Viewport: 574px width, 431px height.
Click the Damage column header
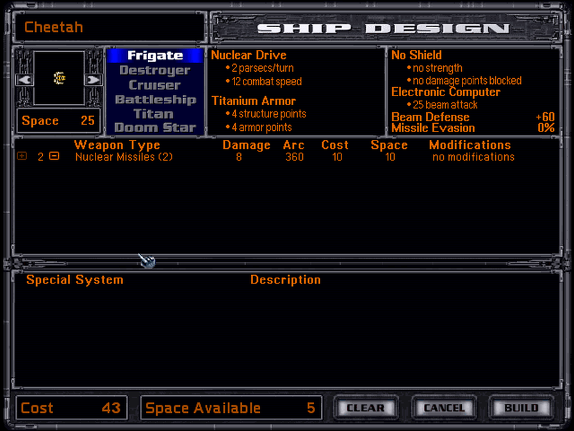[x=247, y=145]
